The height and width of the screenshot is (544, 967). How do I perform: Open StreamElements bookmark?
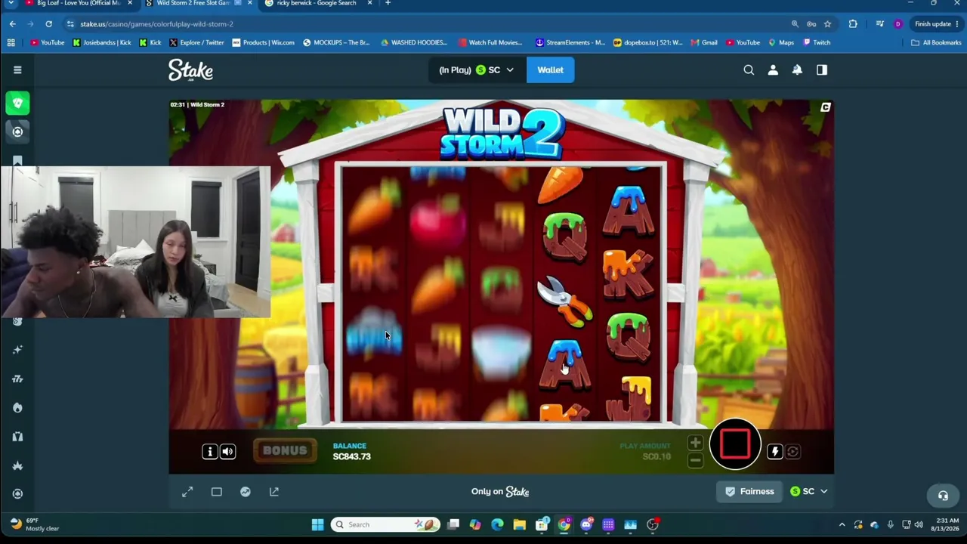click(570, 43)
